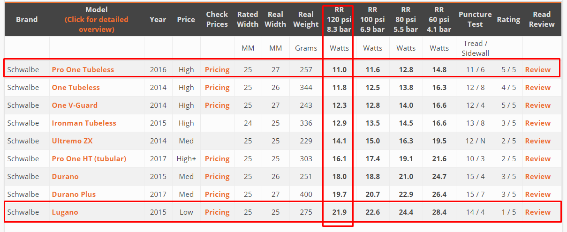567x232 pixels.
Task: Click the Year column header
Action: click(158, 19)
